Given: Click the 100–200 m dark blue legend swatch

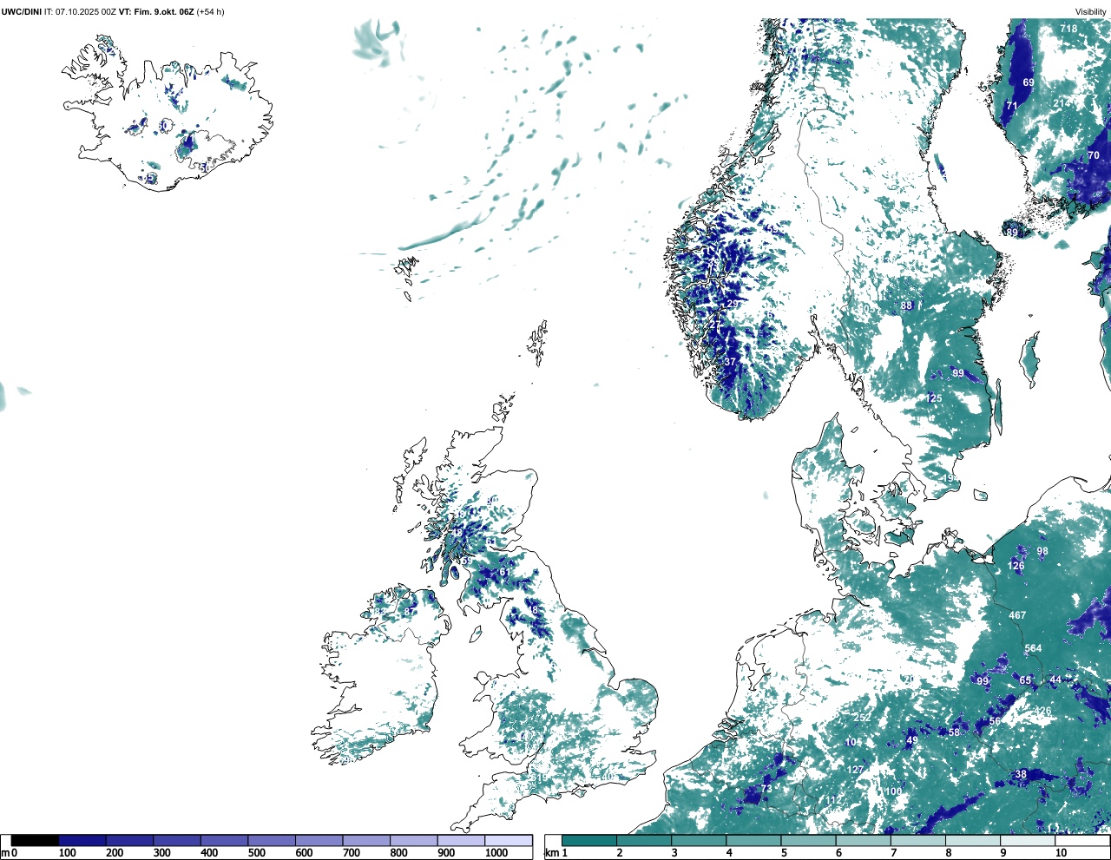Looking at the screenshot, I should [82, 840].
